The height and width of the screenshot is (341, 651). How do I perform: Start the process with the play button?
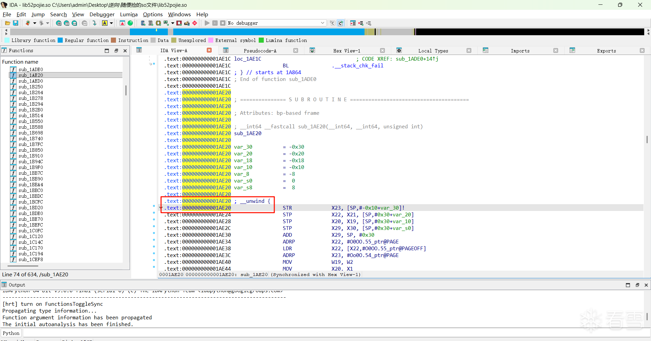coord(207,23)
